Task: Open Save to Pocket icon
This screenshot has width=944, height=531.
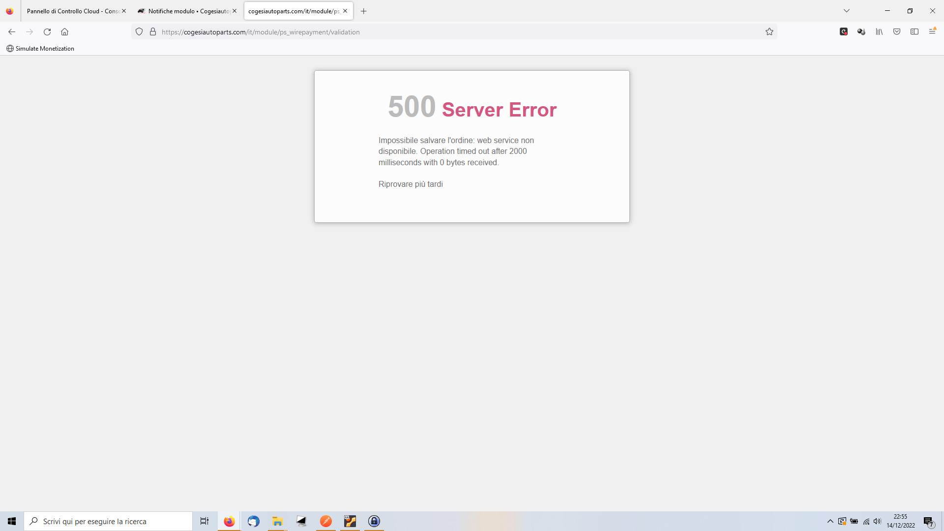Action: (897, 32)
